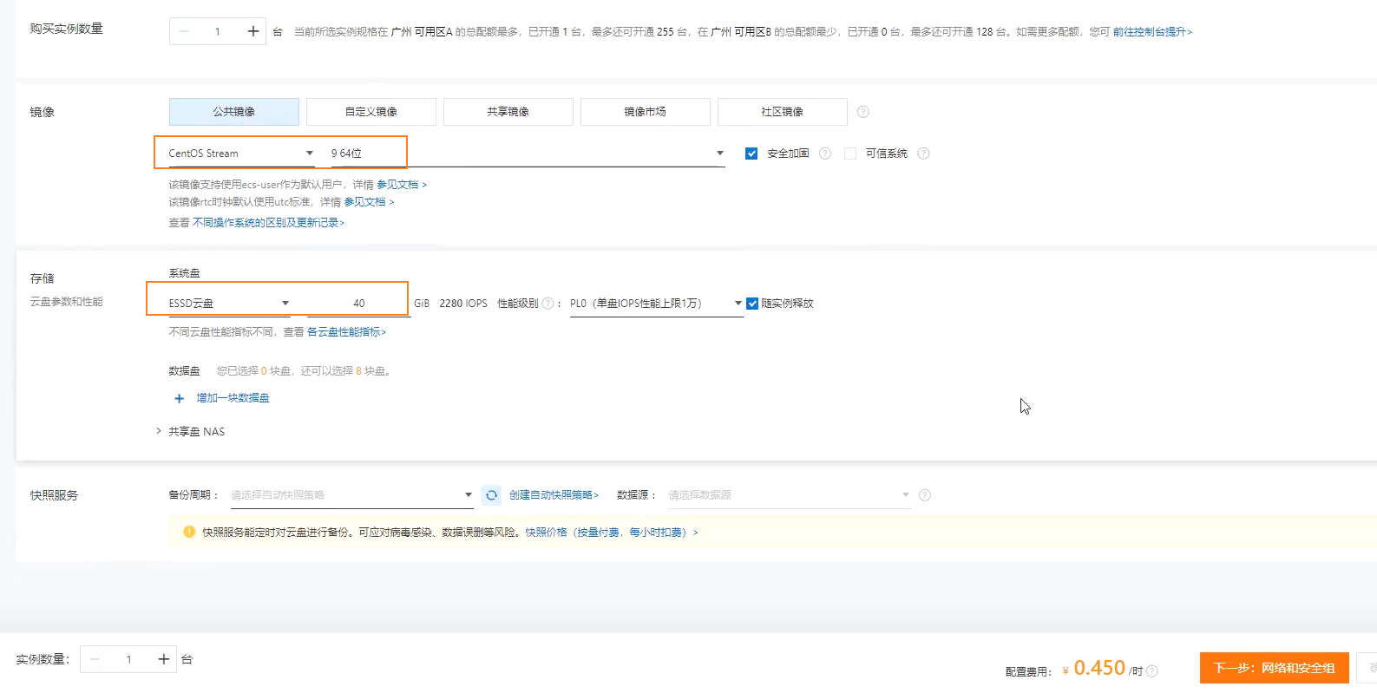Open the utc 标准 参见文档 link
This screenshot has width=1377, height=693.
(369, 202)
